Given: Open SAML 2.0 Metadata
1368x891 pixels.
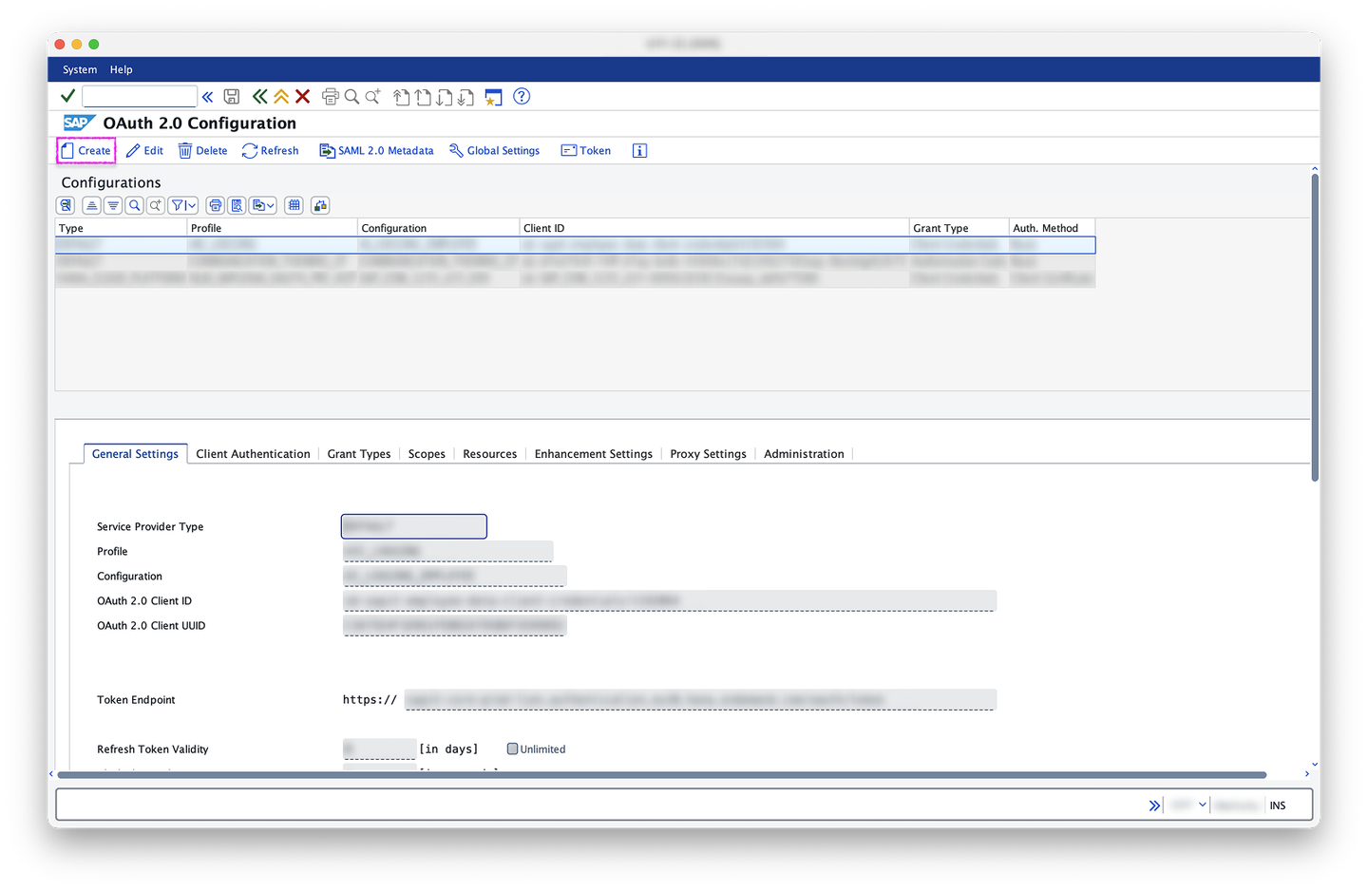Looking at the screenshot, I should 376,150.
